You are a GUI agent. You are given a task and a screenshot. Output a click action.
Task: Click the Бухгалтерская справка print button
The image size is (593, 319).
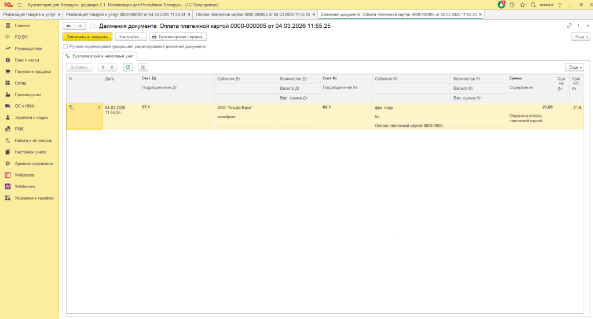coord(178,36)
